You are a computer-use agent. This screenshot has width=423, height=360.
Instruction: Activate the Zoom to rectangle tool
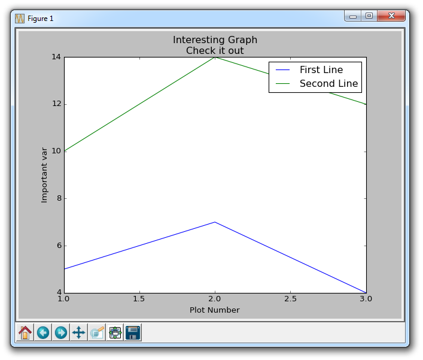(97, 332)
